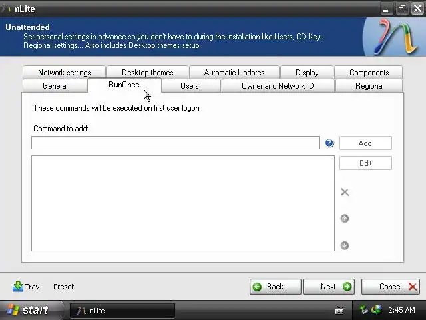Screen dimensions: 426x320
Task: Select the Display tab
Action: click(307, 73)
